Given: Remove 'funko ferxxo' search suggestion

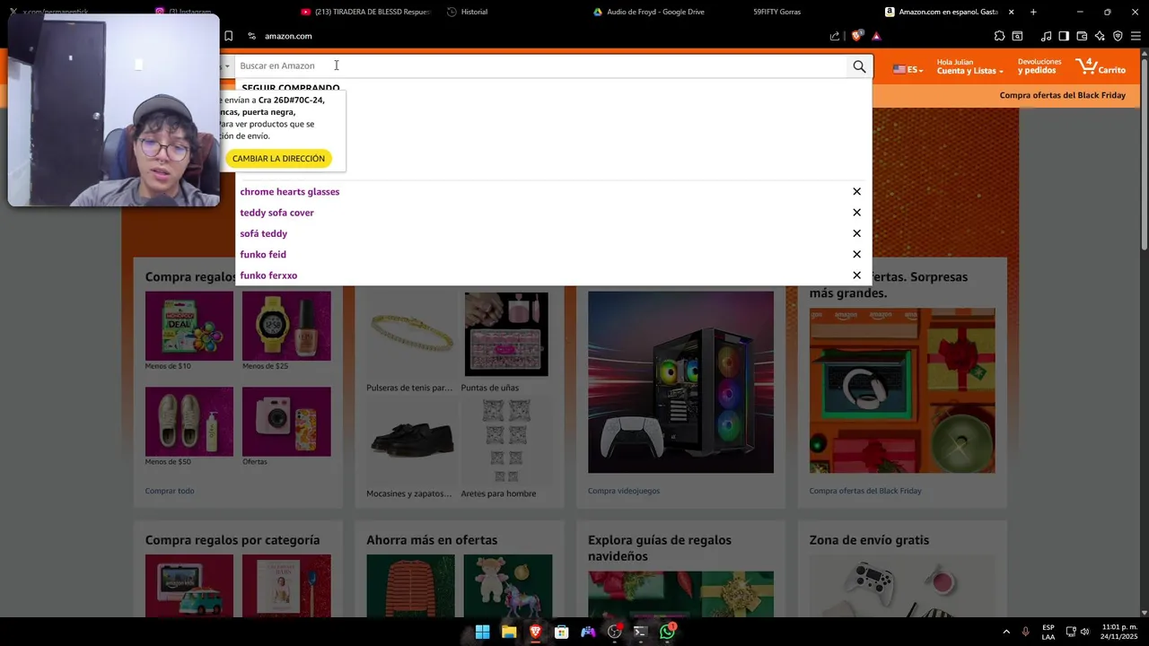Looking at the screenshot, I should point(856,275).
